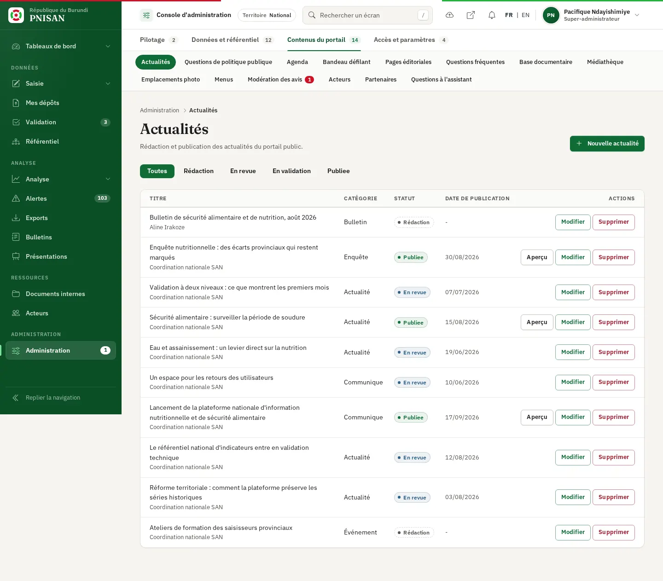Expand the Analyse sidebar section
This screenshot has height=581, width=663.
click(61, 179)
